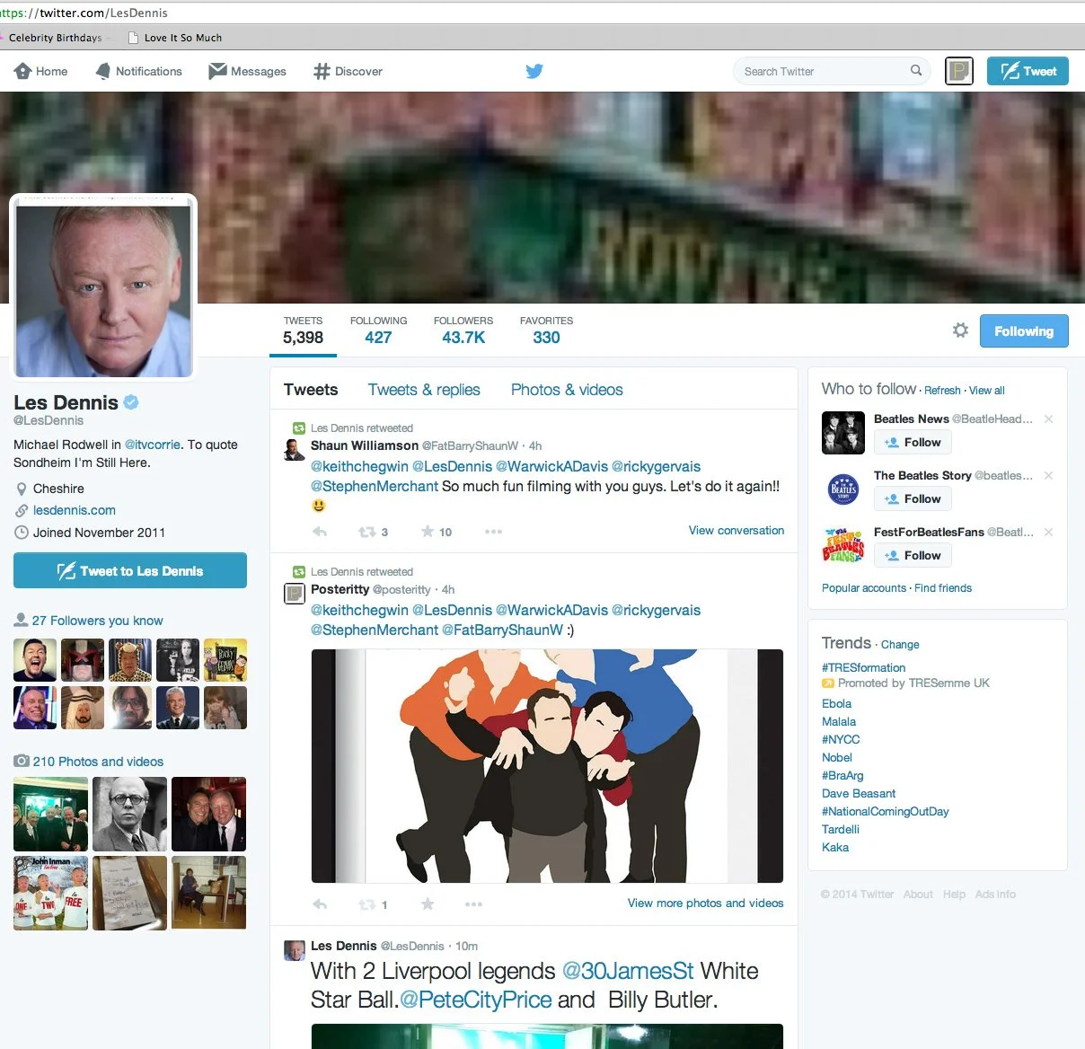Compose a new Tweet
Image resolution: width=1085 pixels, height=1049 pixels.
click(x=1028, y=71)
